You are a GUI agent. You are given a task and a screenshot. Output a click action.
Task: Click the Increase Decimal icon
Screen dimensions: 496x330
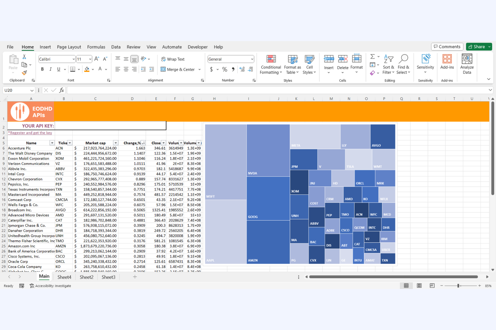click(x=242, y=69)
